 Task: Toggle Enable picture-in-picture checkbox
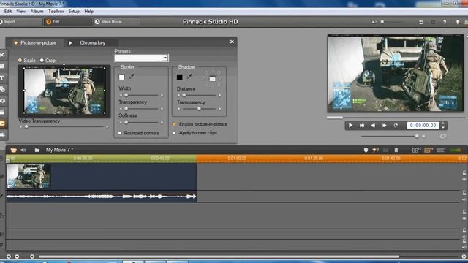pyautogui.click(x=174, y=124)
